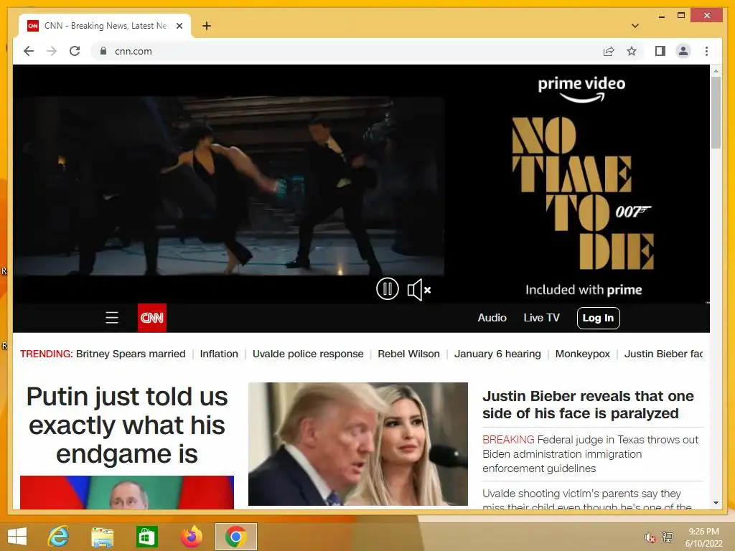Click the scrollbar up arrow

pos(716,71)
